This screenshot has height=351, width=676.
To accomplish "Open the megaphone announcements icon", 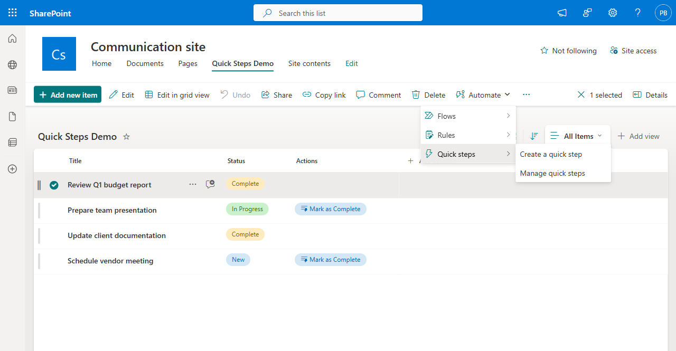I will coord(562,13).
